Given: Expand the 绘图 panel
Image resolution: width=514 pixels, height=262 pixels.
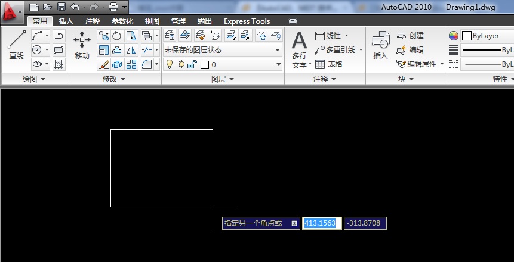Looking at the screenshot, I should tap(34, 79).
